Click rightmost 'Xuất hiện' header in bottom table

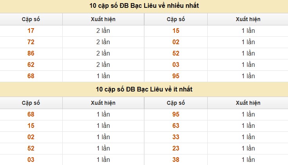coord(248,103)
